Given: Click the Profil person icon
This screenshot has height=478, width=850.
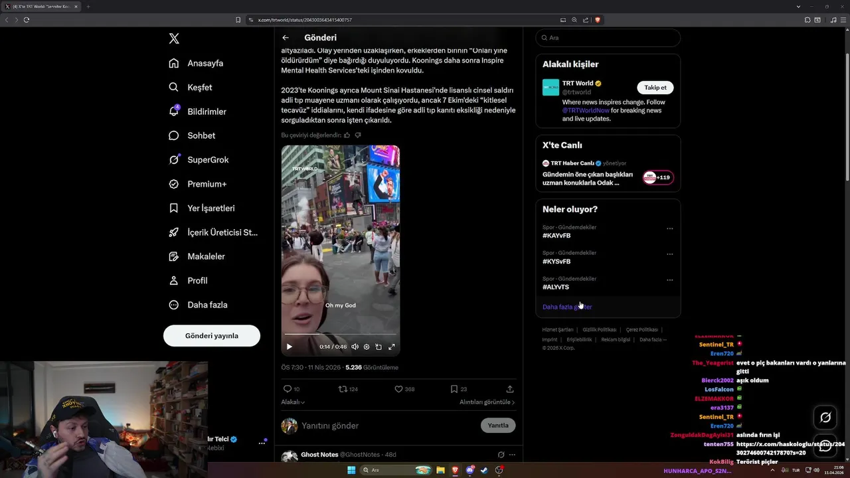Looking at the screenshot, I should [x=174, y=281].
